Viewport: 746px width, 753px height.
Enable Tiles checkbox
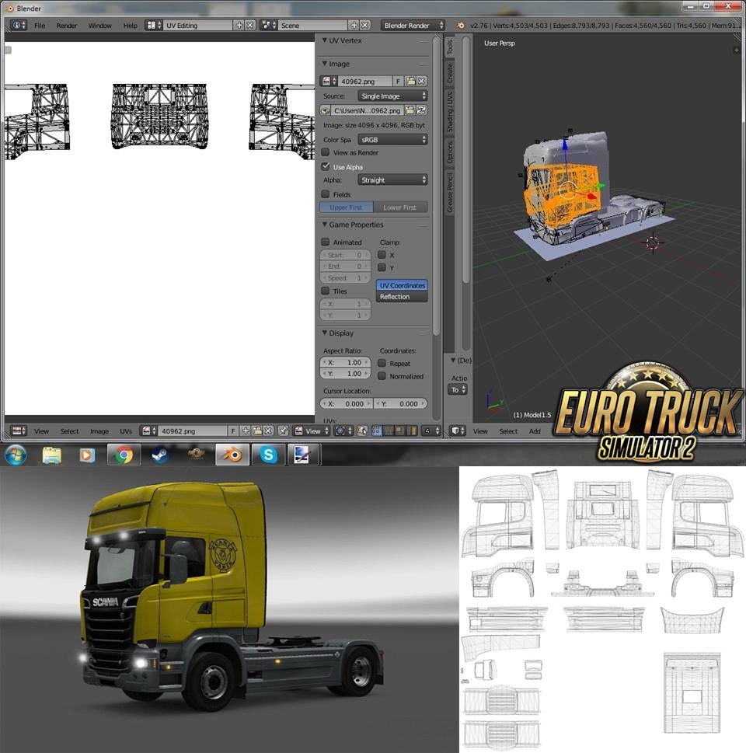[326, 291]
